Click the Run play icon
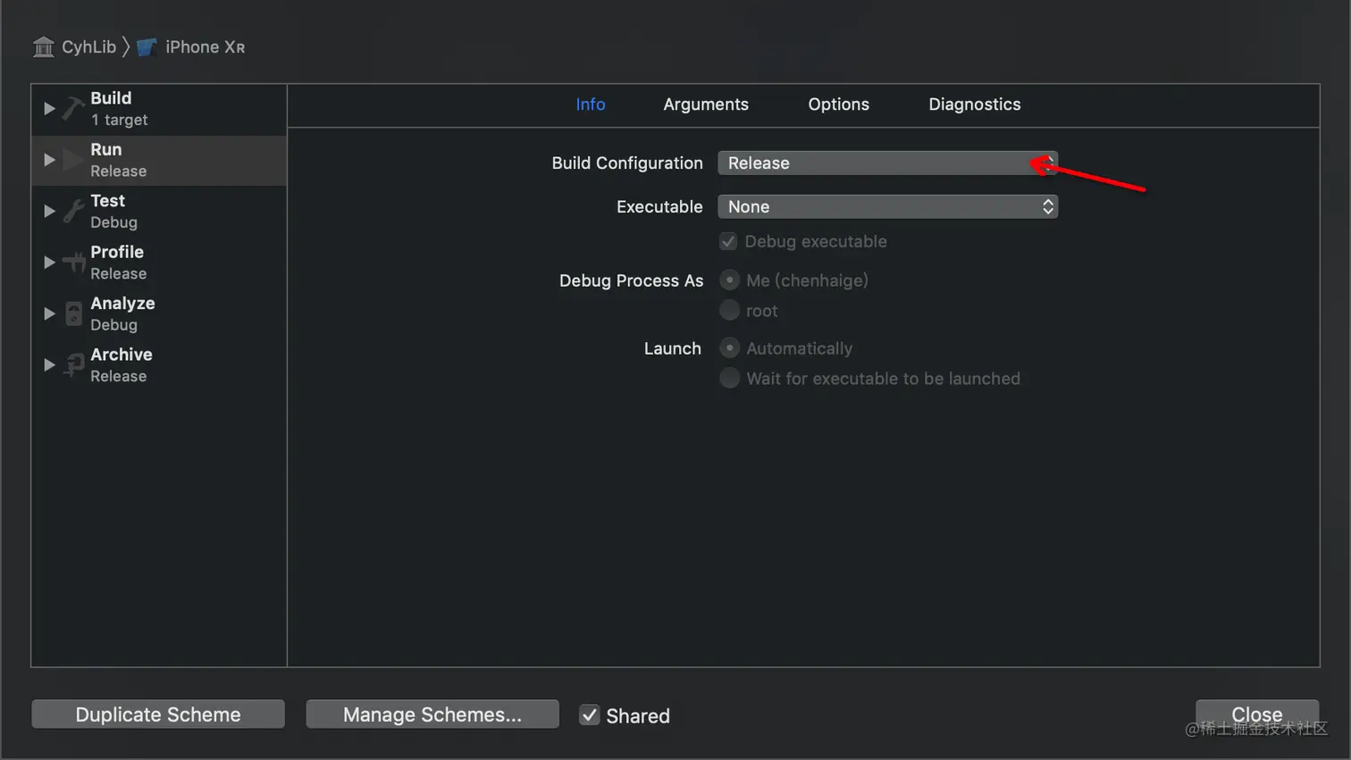This screenshot has width=1351, height=760. [74, 160]
